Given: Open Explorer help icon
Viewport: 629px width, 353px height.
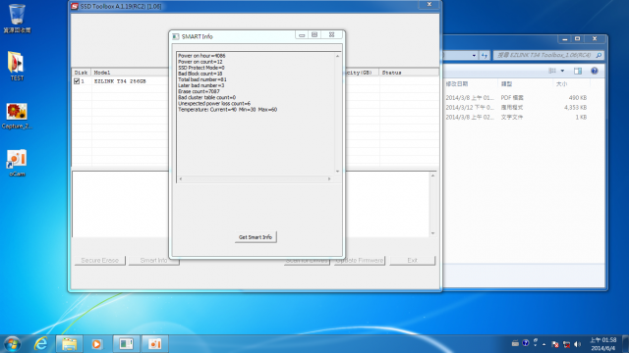Looking at the screenshot, I should [x=594, y=71].
